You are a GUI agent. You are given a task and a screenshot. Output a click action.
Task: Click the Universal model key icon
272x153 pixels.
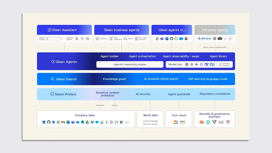click(x=220, y=65)
